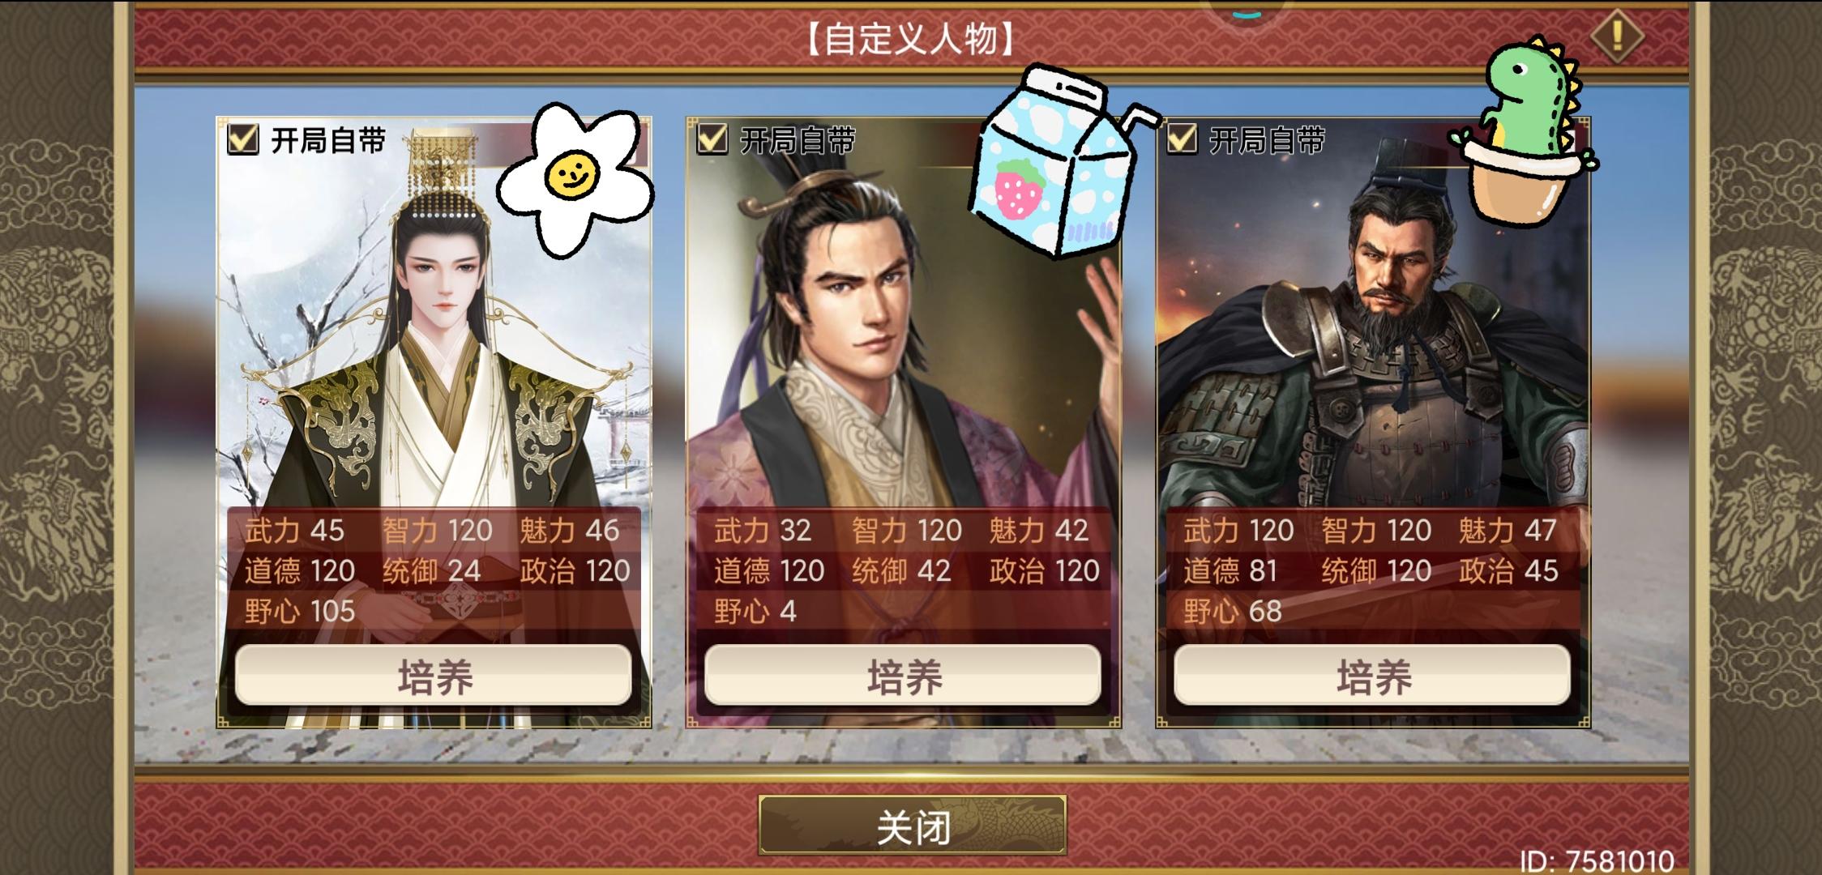
Task: Click the 关闭 button
Action: [913, 826]
